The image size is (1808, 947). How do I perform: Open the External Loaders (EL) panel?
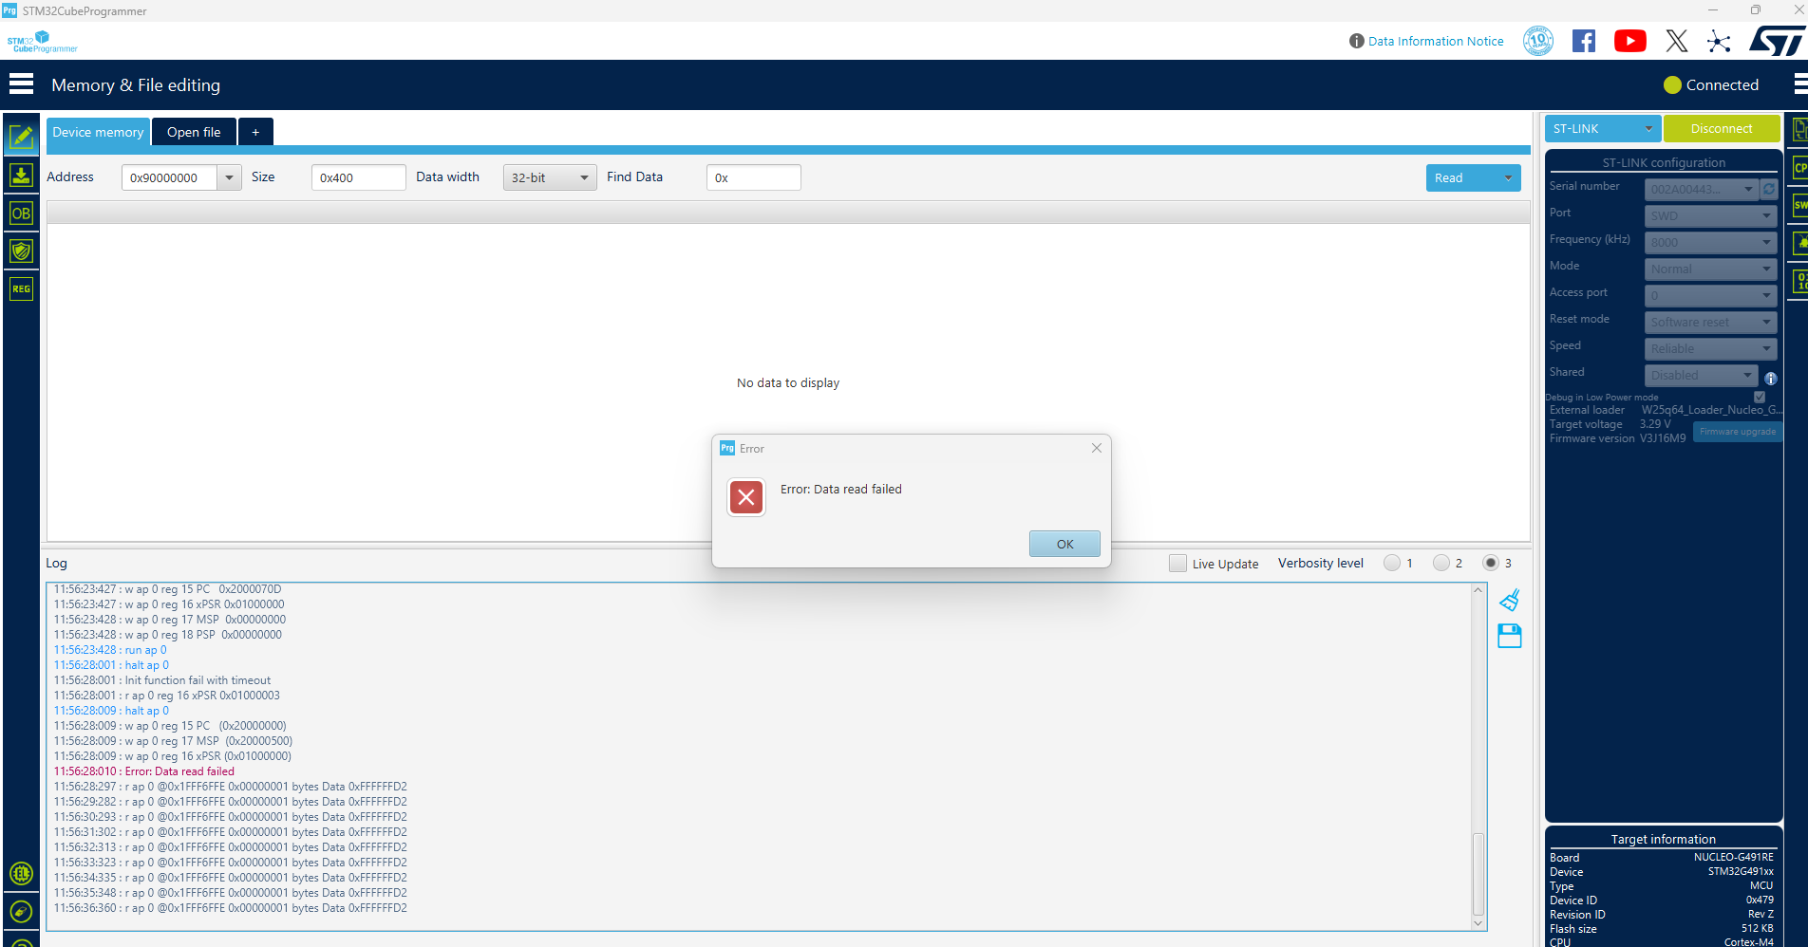(21, 874)
